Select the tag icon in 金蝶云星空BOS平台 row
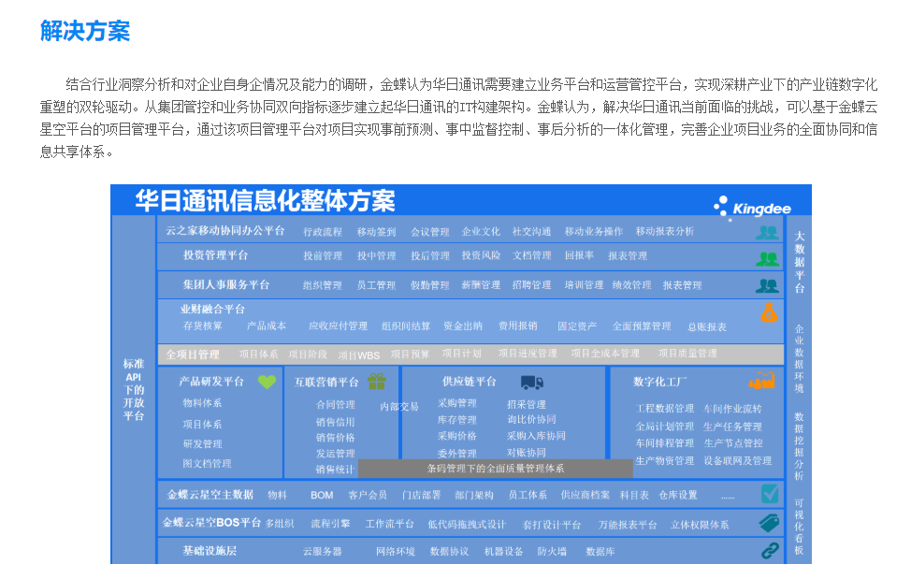The image size is (911, 579). (x=769, y=523)
